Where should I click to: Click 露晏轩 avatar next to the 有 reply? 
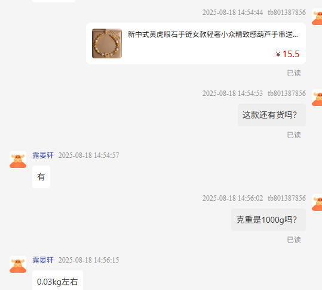pos(18,160)
